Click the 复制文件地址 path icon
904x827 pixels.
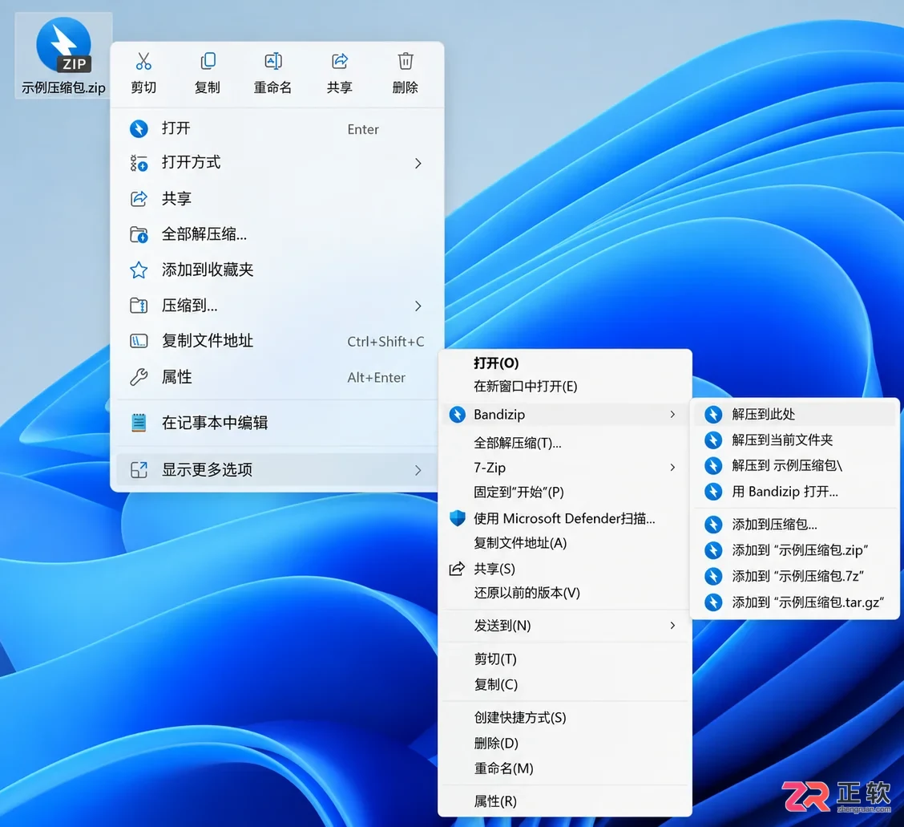tap(139, 341)
